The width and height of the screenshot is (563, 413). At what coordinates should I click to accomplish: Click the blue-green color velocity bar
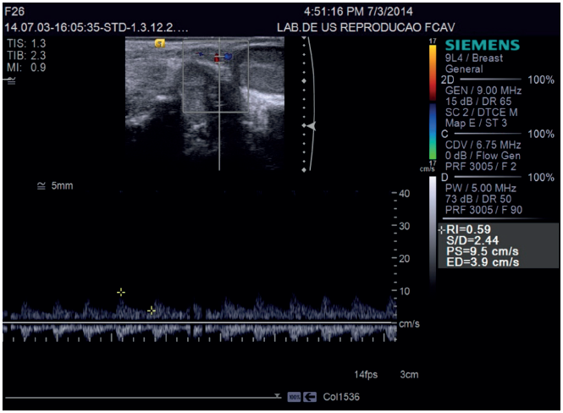pyautogui.click(x=433, y=131)
